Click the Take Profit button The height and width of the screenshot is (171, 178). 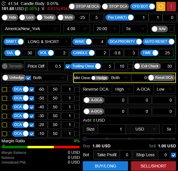[x=107, y=155]
